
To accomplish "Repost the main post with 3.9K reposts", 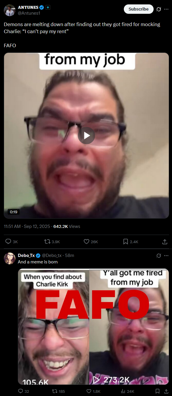I will click(x=52, y=242).
